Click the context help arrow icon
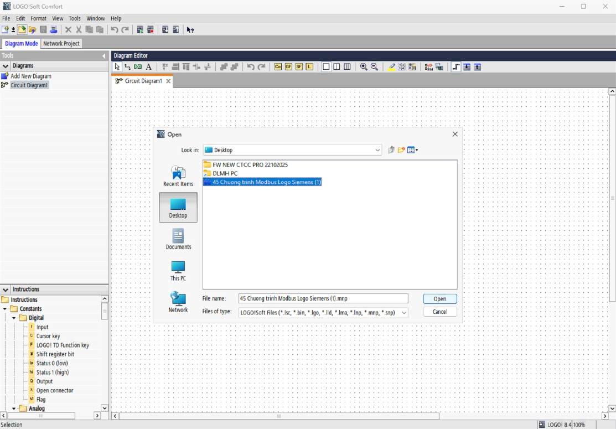 coord(190,30)
